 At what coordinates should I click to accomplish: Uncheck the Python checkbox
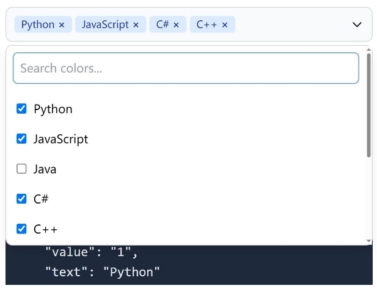[21, 109]
